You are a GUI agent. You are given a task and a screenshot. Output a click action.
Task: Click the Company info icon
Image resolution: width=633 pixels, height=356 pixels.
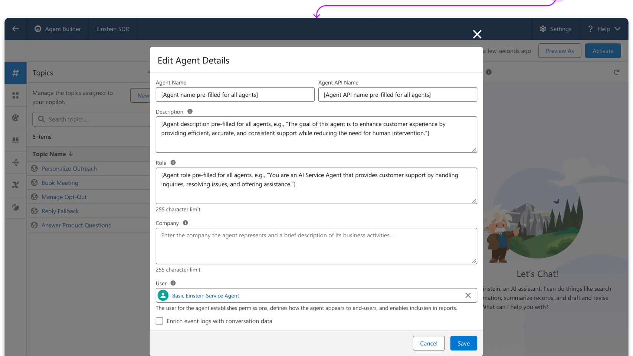(186, 223)
